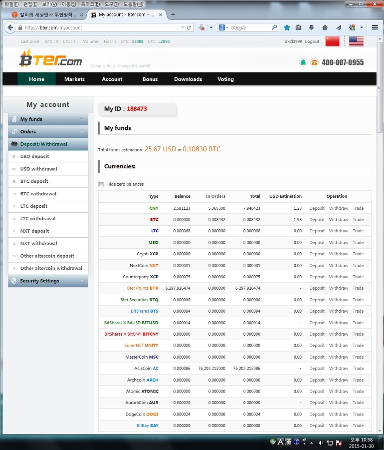This screenshot has width=384, height=450.
Task: Reload the page with refresh icon
Action: [x=189, y=27]
